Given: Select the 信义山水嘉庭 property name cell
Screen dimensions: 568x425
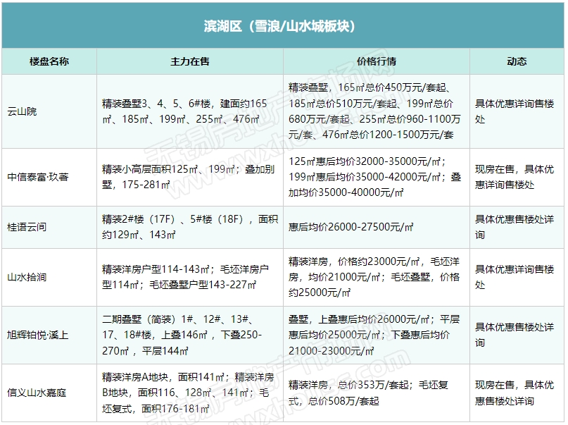Looking at the screenshot, I should click(x=49, y=393).
